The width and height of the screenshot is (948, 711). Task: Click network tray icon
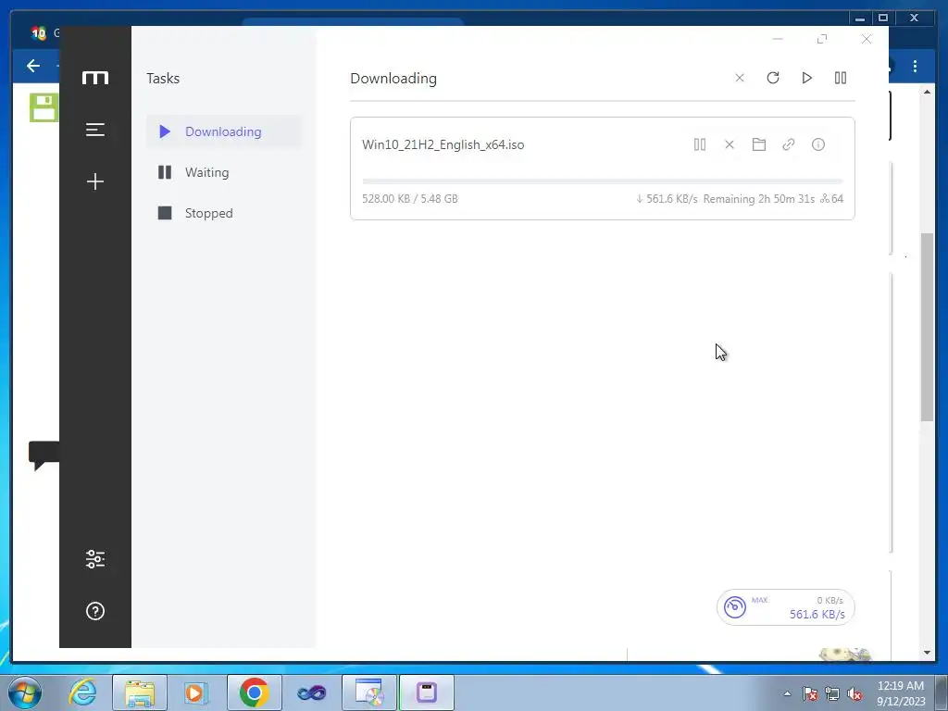832,693
